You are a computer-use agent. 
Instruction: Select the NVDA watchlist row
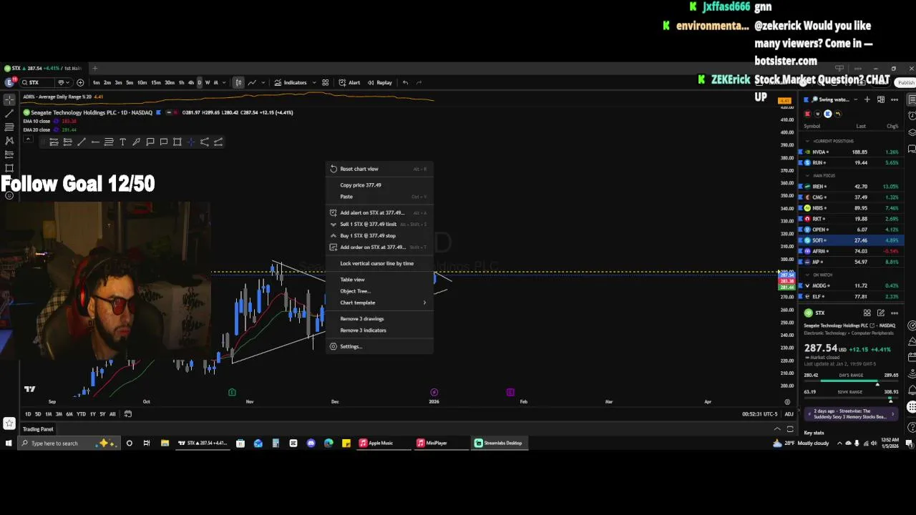pos(851,152)
